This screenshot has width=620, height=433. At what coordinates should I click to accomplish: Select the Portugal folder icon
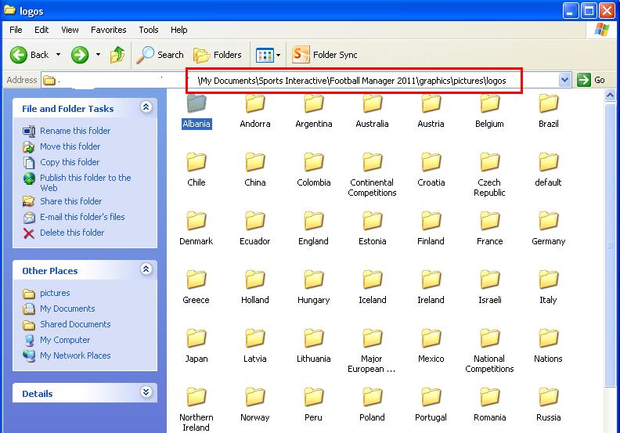click(x=431, y=397)
